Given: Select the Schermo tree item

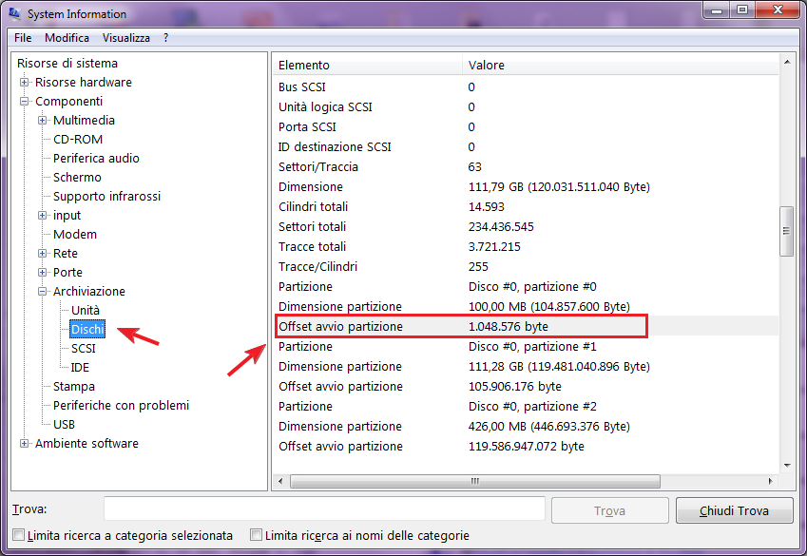Looking at the screenshot, I should tap(77, 178).
